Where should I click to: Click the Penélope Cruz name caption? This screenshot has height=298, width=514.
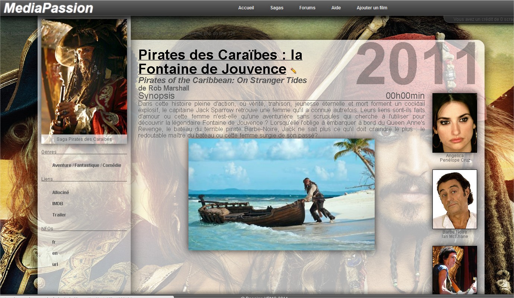[455, 160]
